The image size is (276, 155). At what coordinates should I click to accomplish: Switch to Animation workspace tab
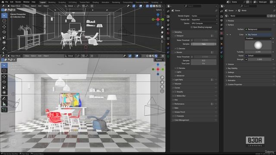tap(105, 2)
